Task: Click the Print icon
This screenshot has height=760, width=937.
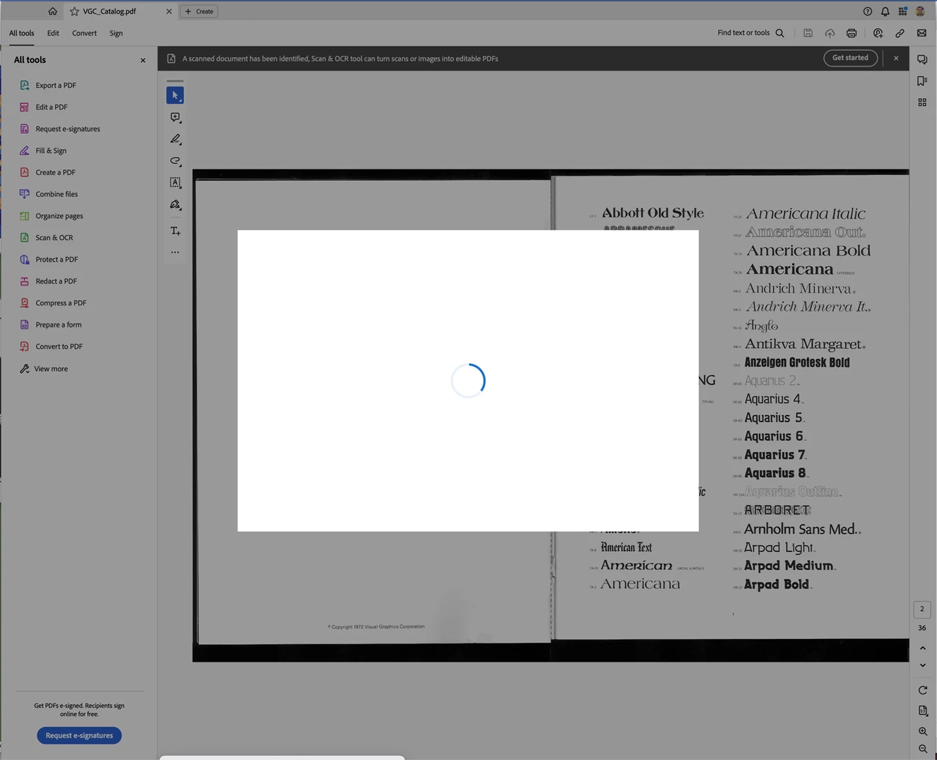Action: pos(851,33)
